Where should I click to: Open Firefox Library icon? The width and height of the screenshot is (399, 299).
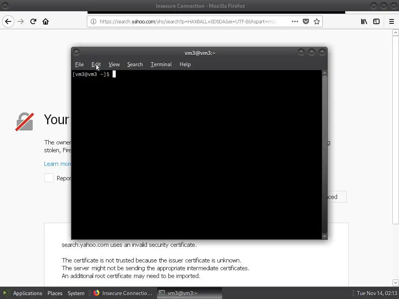pyautogui.click(x=364, y=22)
